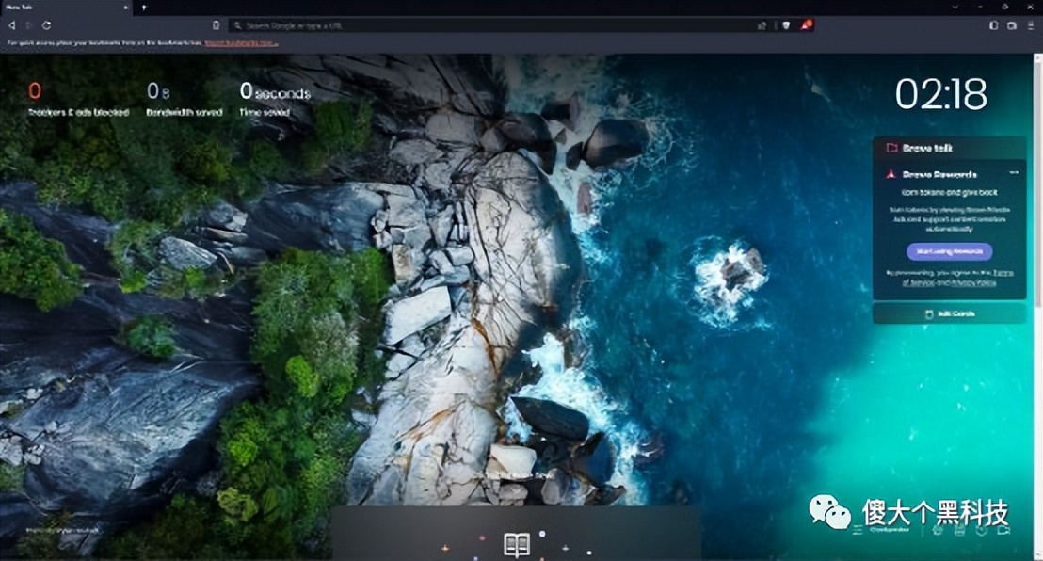Image resolution: width=1043 pixels, height=561 pixels.
Task: Click the open book icon at bottom
Action: point(516,543)
